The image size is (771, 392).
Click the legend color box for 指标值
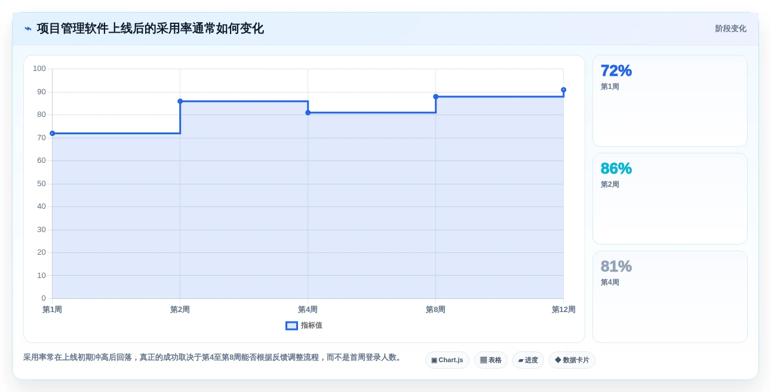click(x=291, y=326)
